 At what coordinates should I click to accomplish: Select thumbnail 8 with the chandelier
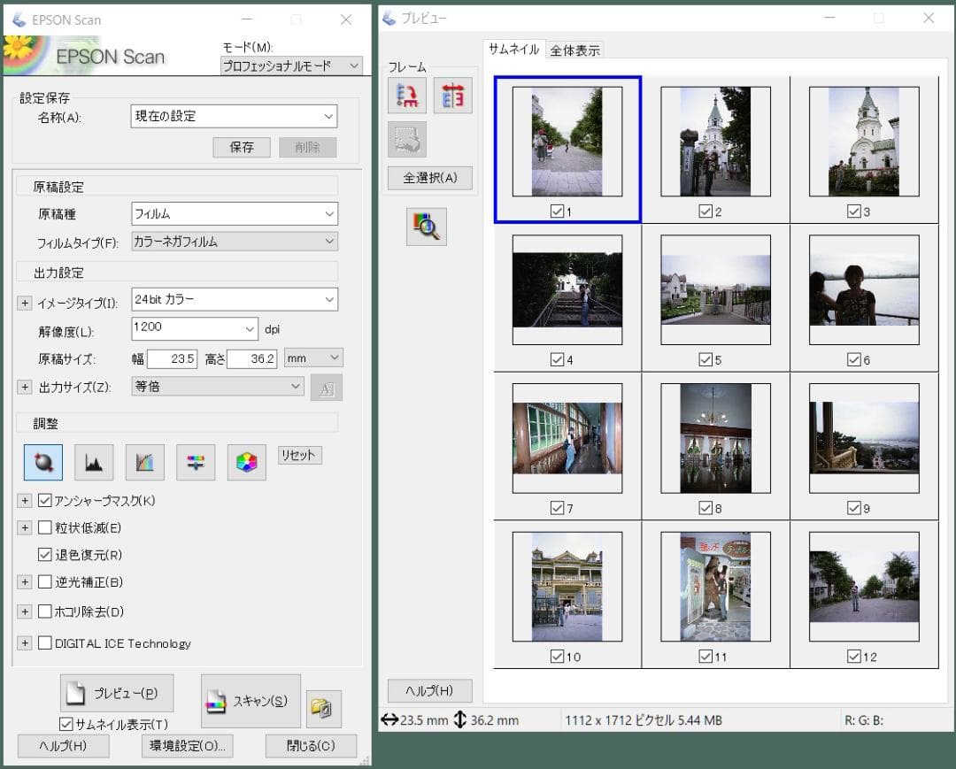coord(715,438)
